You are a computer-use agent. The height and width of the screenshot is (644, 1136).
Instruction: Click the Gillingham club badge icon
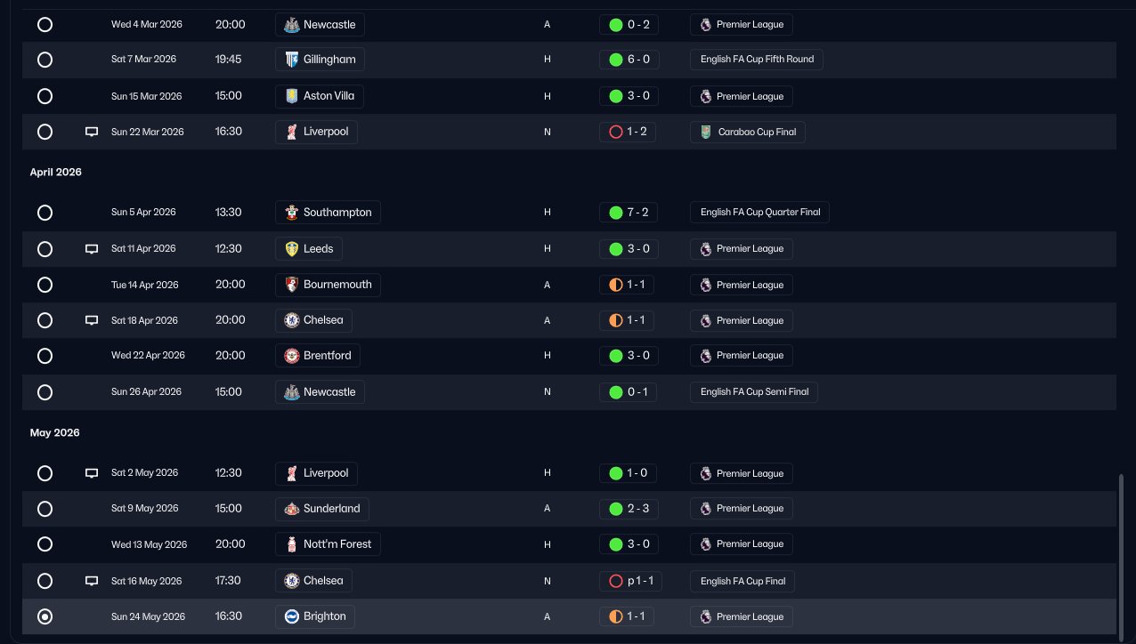click(291, 60)
